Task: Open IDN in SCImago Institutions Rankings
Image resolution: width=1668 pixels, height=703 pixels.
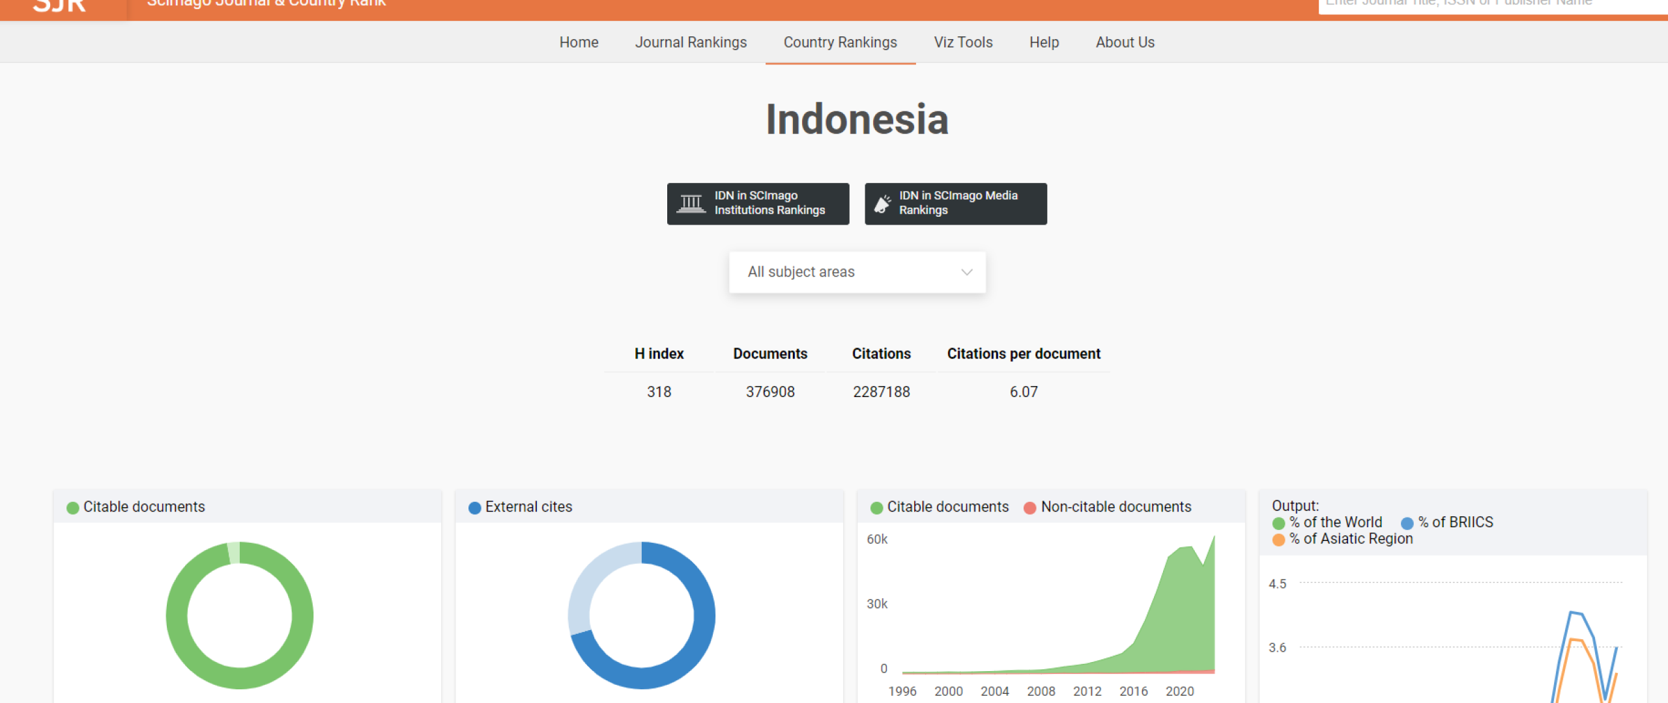Action: 758,204
